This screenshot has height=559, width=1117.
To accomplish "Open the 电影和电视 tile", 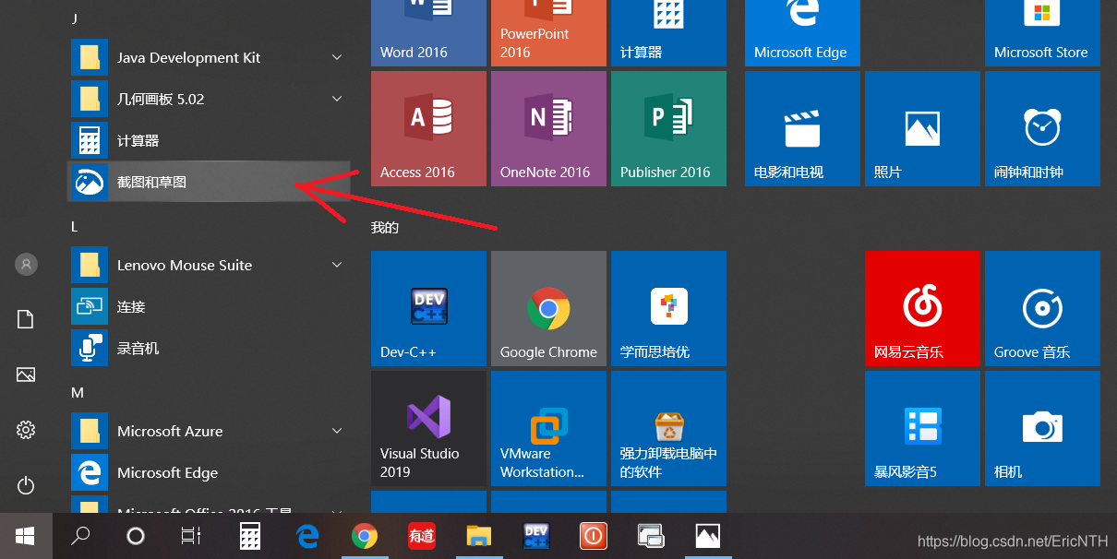I will coord(802,128).
